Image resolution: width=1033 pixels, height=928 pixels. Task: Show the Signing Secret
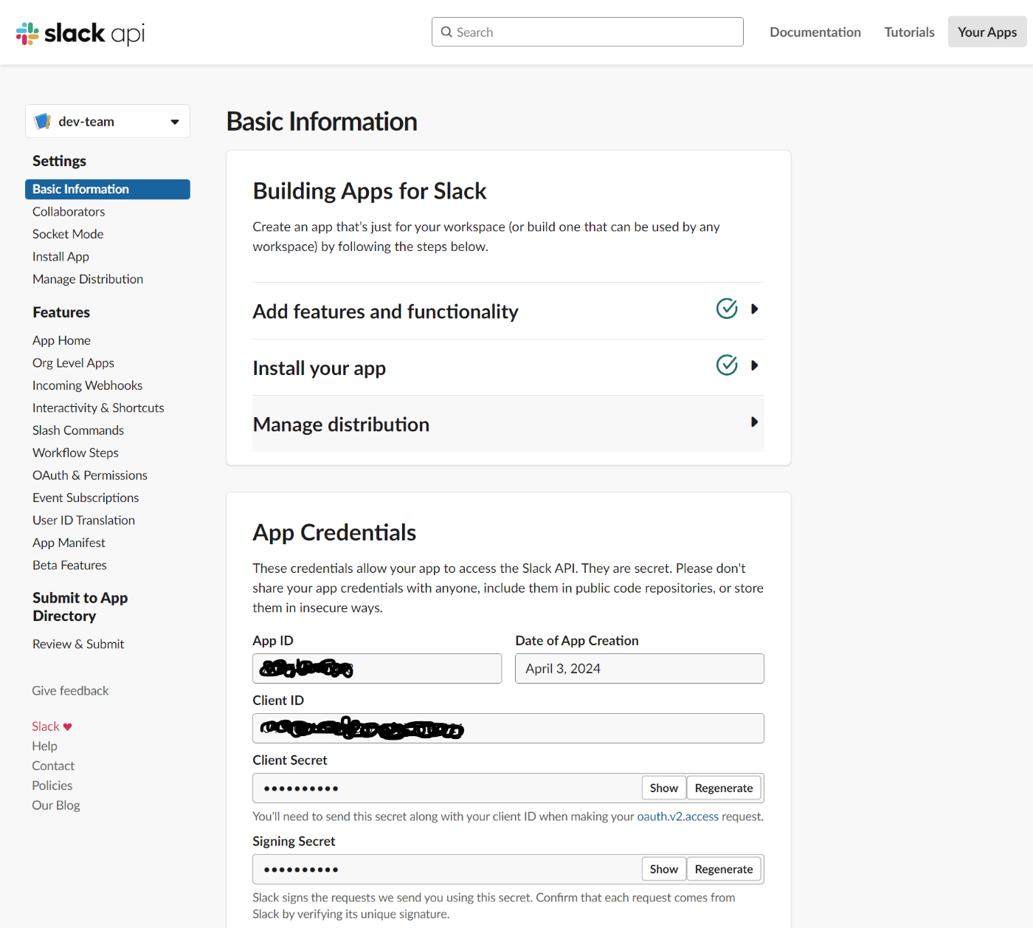pos(664,869)
